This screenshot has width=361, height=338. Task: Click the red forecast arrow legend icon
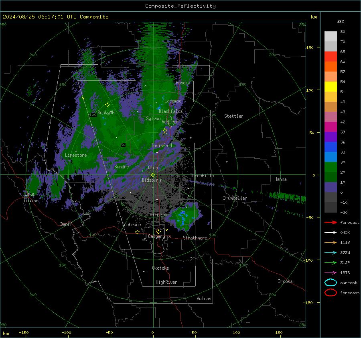coord(331,222)
